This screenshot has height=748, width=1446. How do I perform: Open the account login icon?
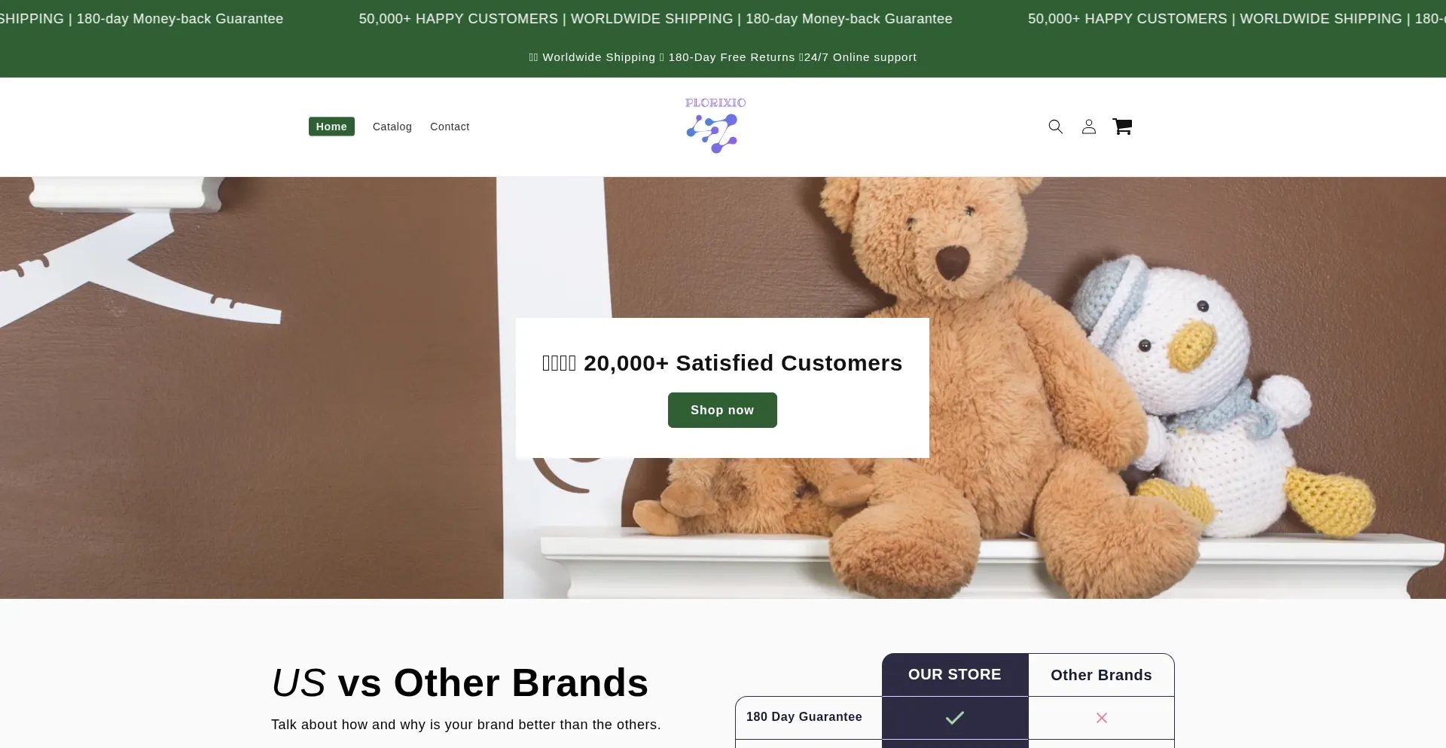pos(1088,127)
